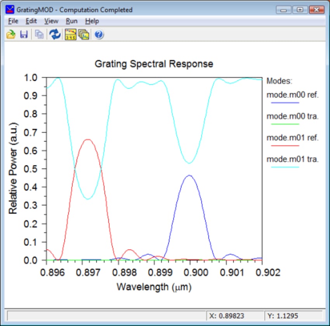
Task: Click the GratingMOD app icon in title bar
Action: click(11, 10)
